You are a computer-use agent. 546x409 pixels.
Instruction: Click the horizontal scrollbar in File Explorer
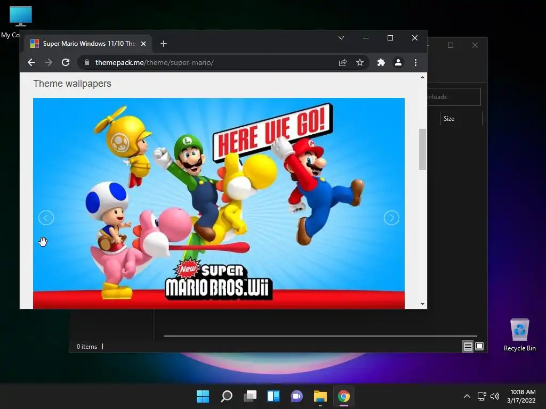coord(320,336)
